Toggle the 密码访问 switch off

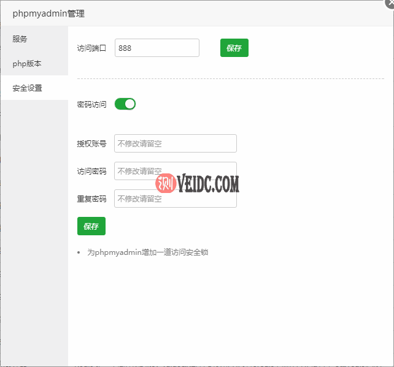pyautogui.click(x=125, y=104)
